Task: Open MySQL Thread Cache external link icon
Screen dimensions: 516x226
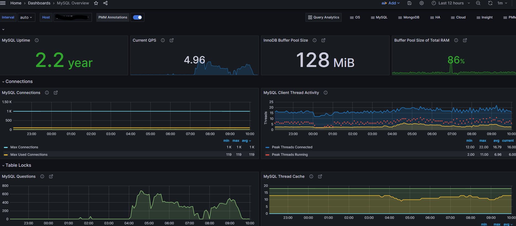Action: (x=320, y=176)
